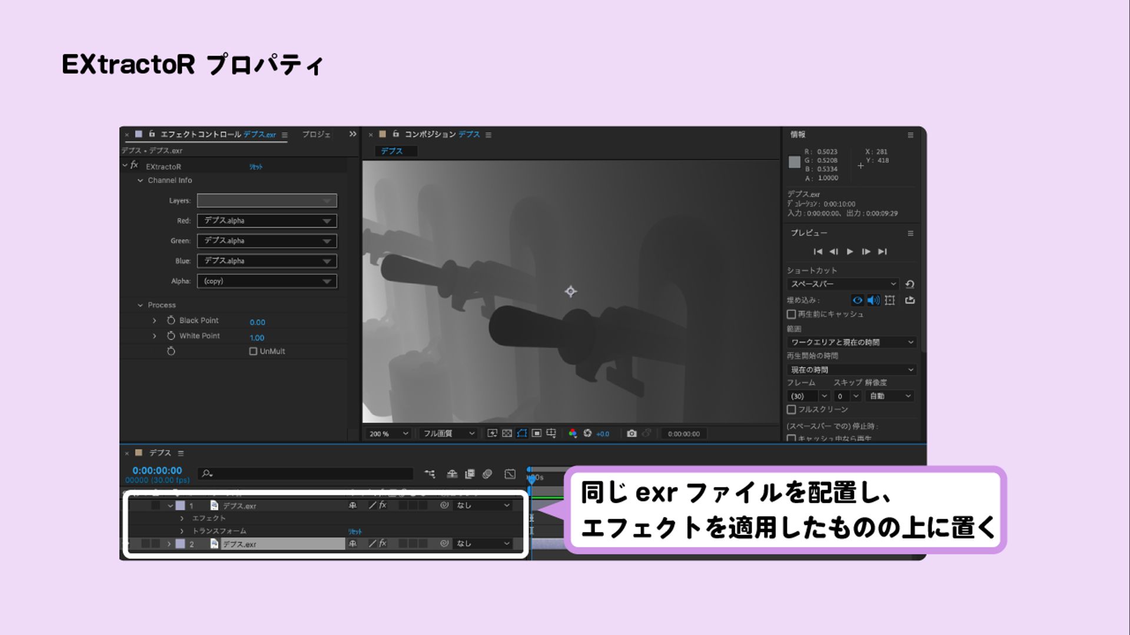
Task: Enable 再生前にキャッシュ checkbox in Preview panel
Action: pyautogui.click(x=792, y=314)
